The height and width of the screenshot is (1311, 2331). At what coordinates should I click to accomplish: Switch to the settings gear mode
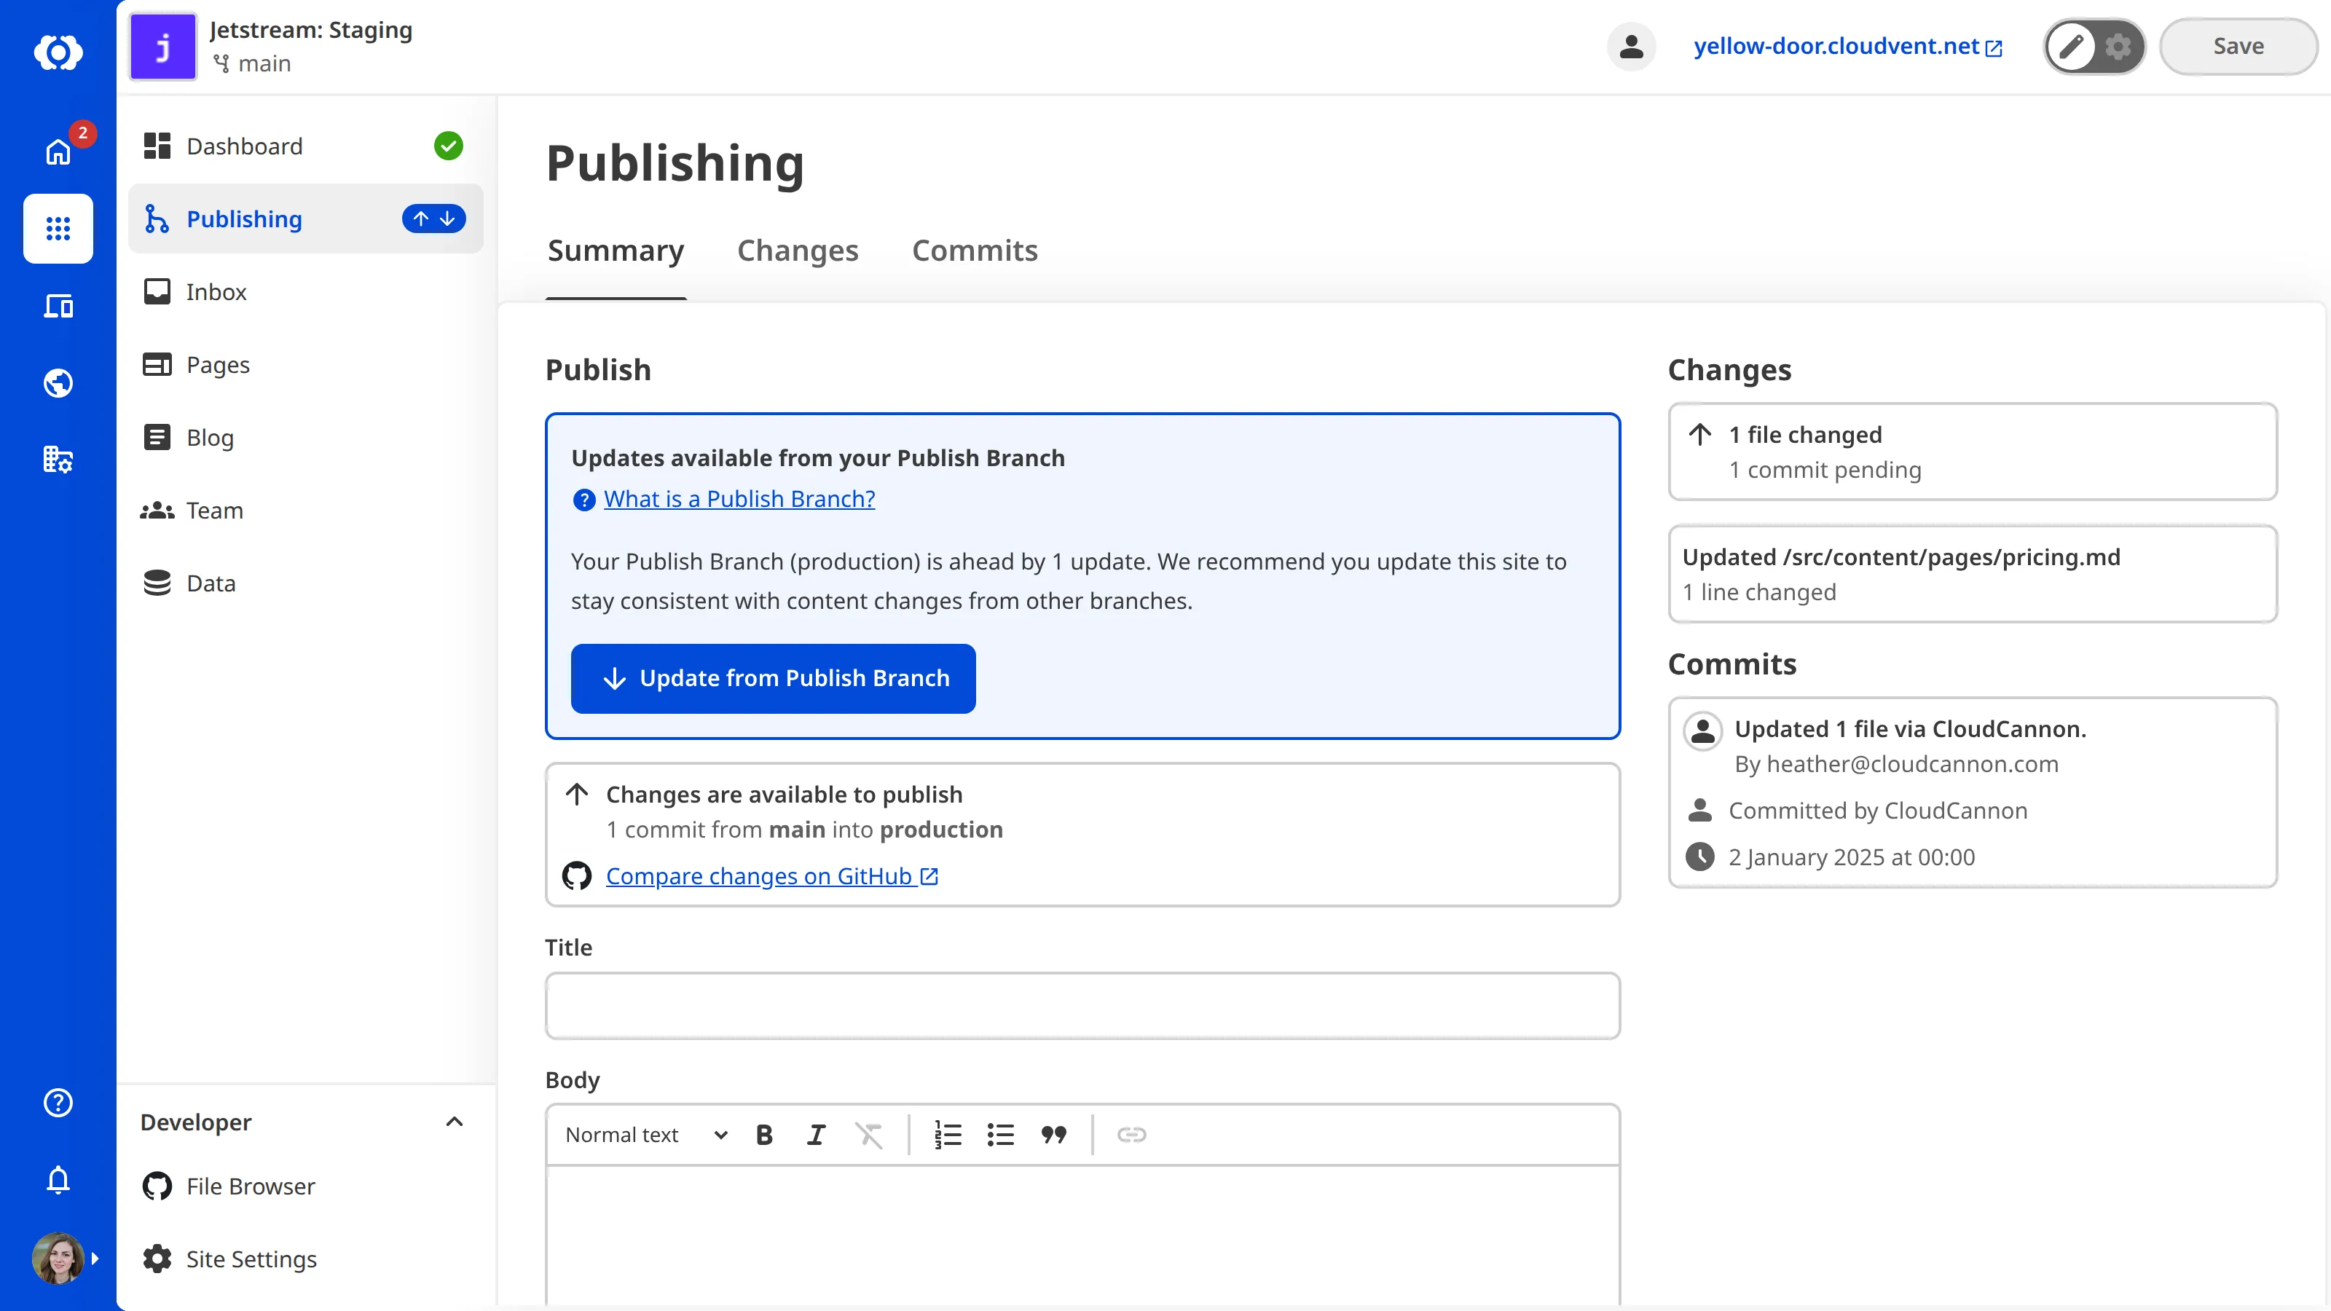point(2118,46)
